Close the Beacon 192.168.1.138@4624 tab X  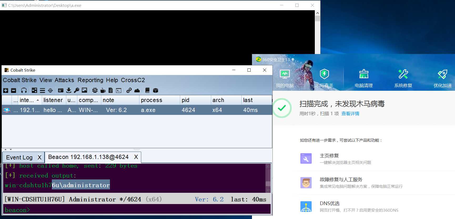[x=136, y=157]
